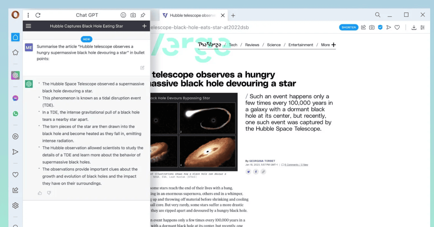Screen dimensions: 434x227
Task: Start new chat with plus icon
Action: 144,26
